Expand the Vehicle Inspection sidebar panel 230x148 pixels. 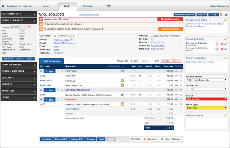point(19,72)
